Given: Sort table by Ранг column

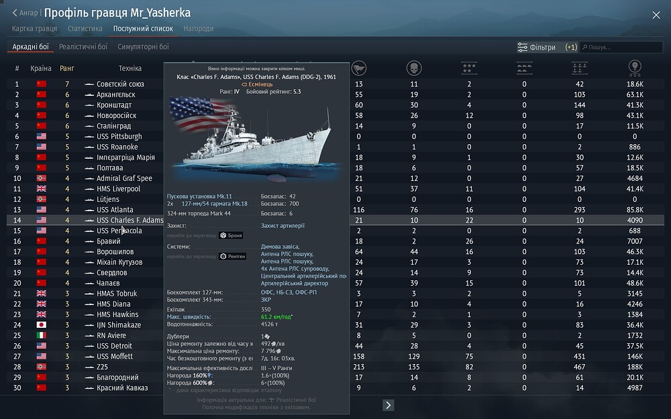Looking at the screenshot, I should [66, 68].
